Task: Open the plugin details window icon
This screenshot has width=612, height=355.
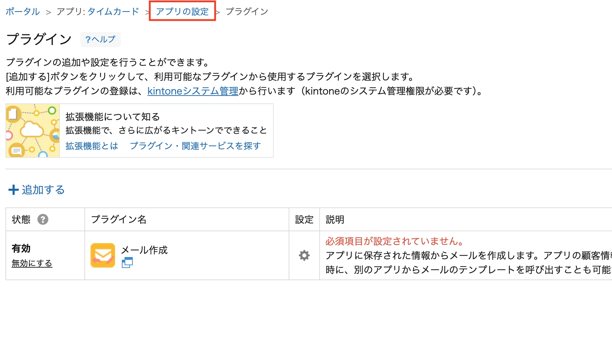Action: pos(127,263)
